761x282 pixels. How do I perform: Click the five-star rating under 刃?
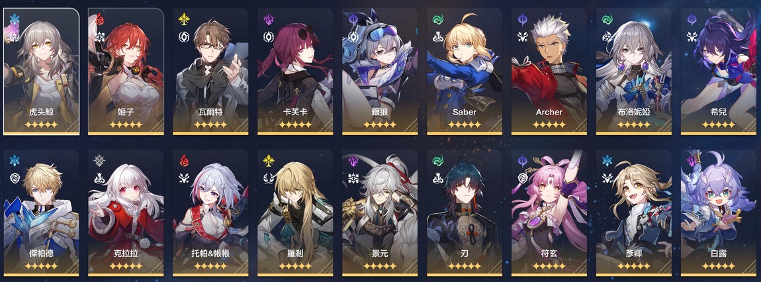(x=465, y=266)
